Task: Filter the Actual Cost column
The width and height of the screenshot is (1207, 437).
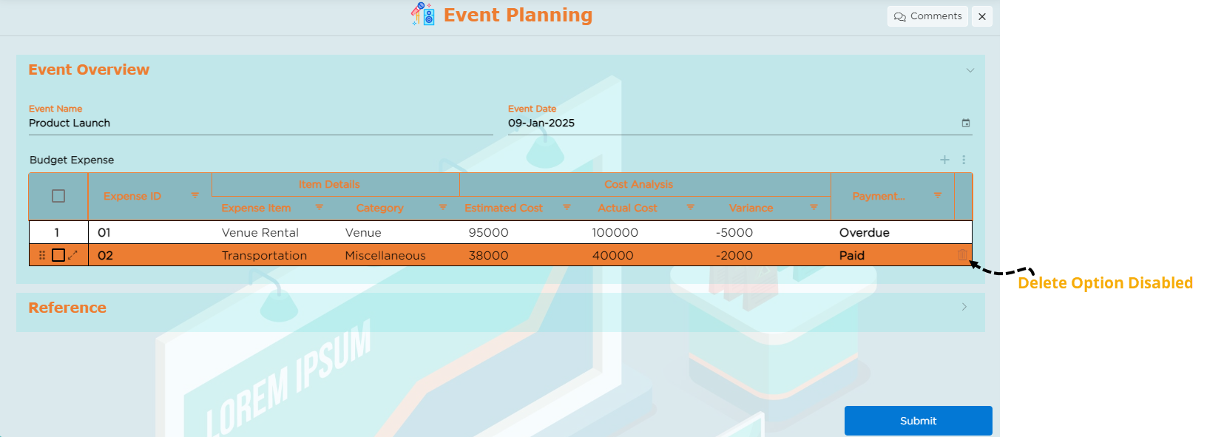Action: pos(690,208)
